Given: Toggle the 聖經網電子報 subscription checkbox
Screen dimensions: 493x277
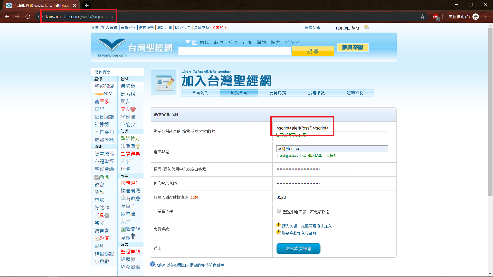Looking at the screenshot, I should point(279,211).
